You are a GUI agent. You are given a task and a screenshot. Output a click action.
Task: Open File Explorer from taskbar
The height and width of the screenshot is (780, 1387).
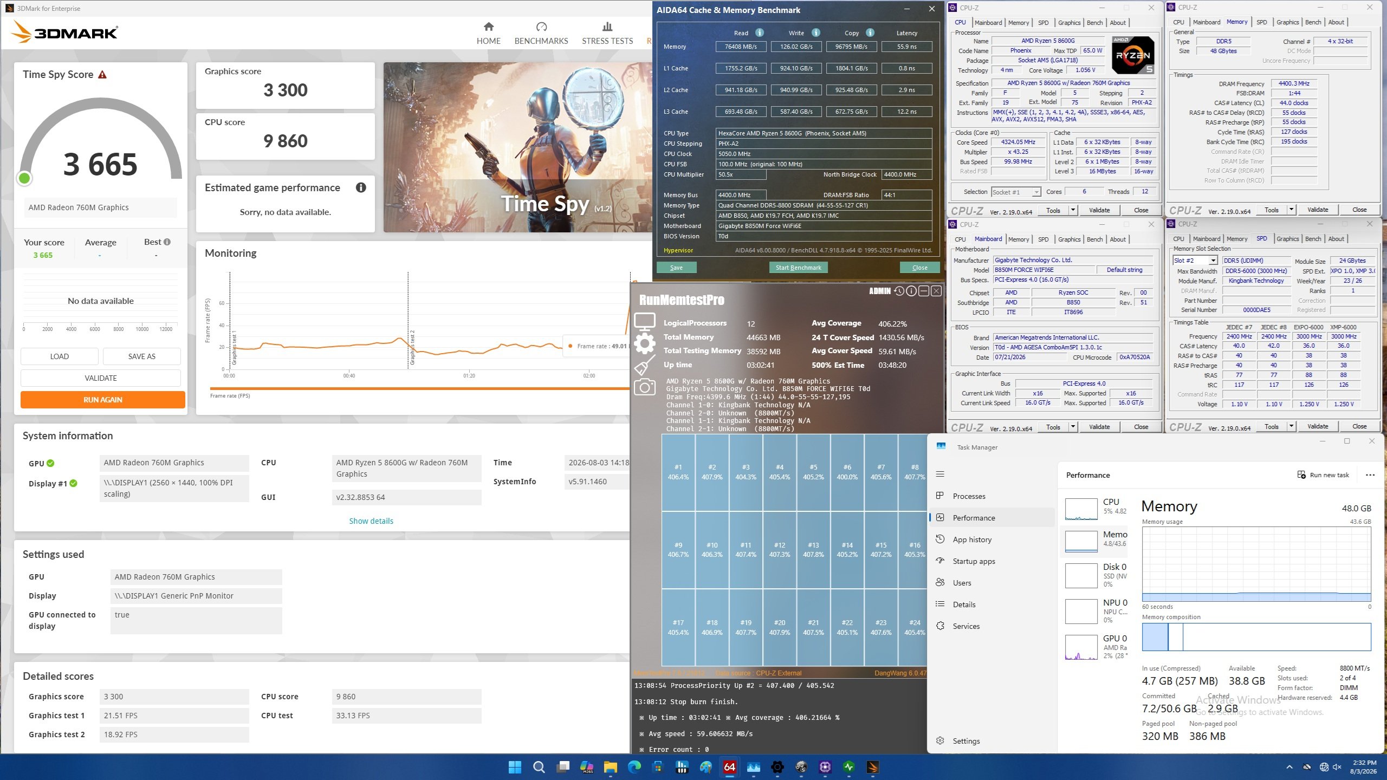(x=610, y=767)
